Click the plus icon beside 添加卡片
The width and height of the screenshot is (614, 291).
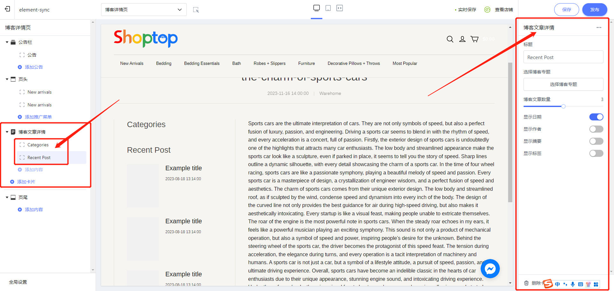point(12,182)
